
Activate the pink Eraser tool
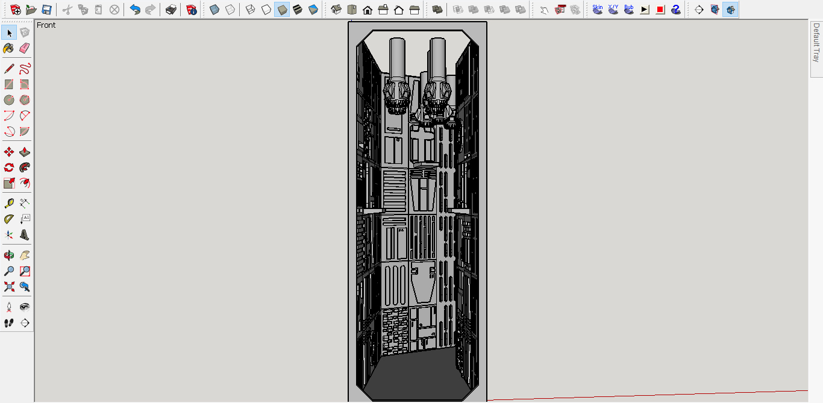coord(25,48)
